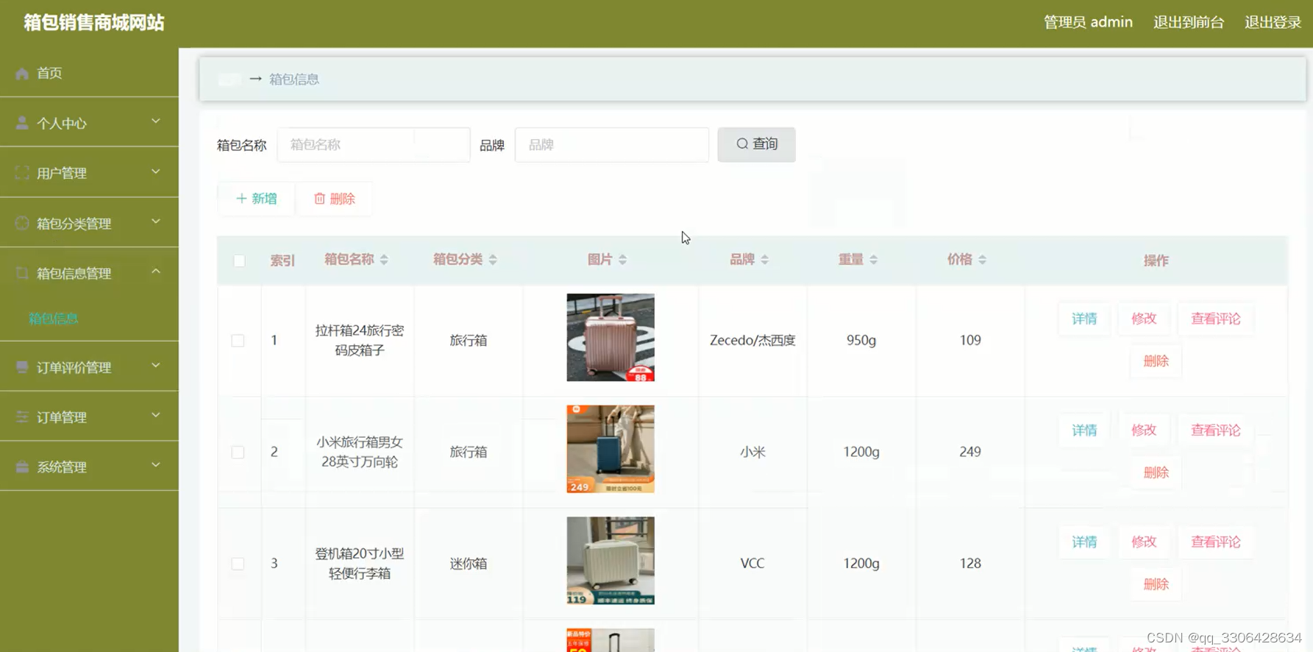1313x652 pixels.
Task: Open 详情 for row 3 VCC
Action: pos(1084,542)
